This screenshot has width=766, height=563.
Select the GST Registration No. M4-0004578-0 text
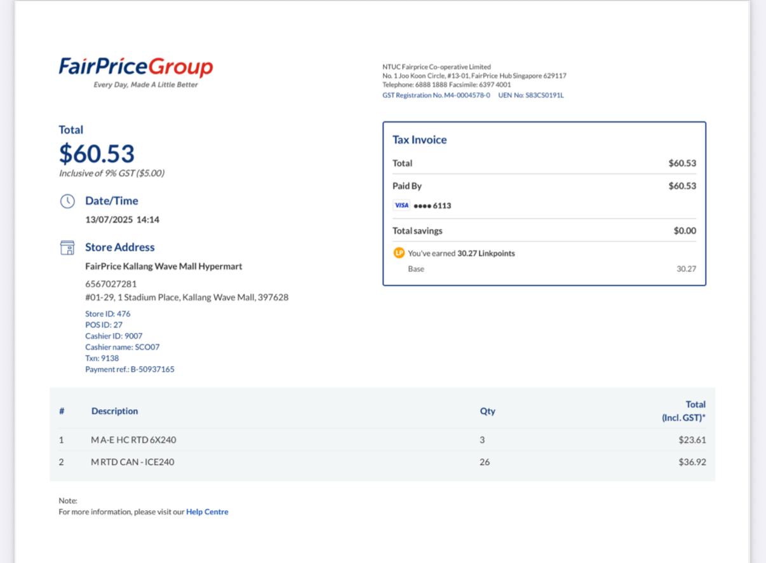point(436,95)
